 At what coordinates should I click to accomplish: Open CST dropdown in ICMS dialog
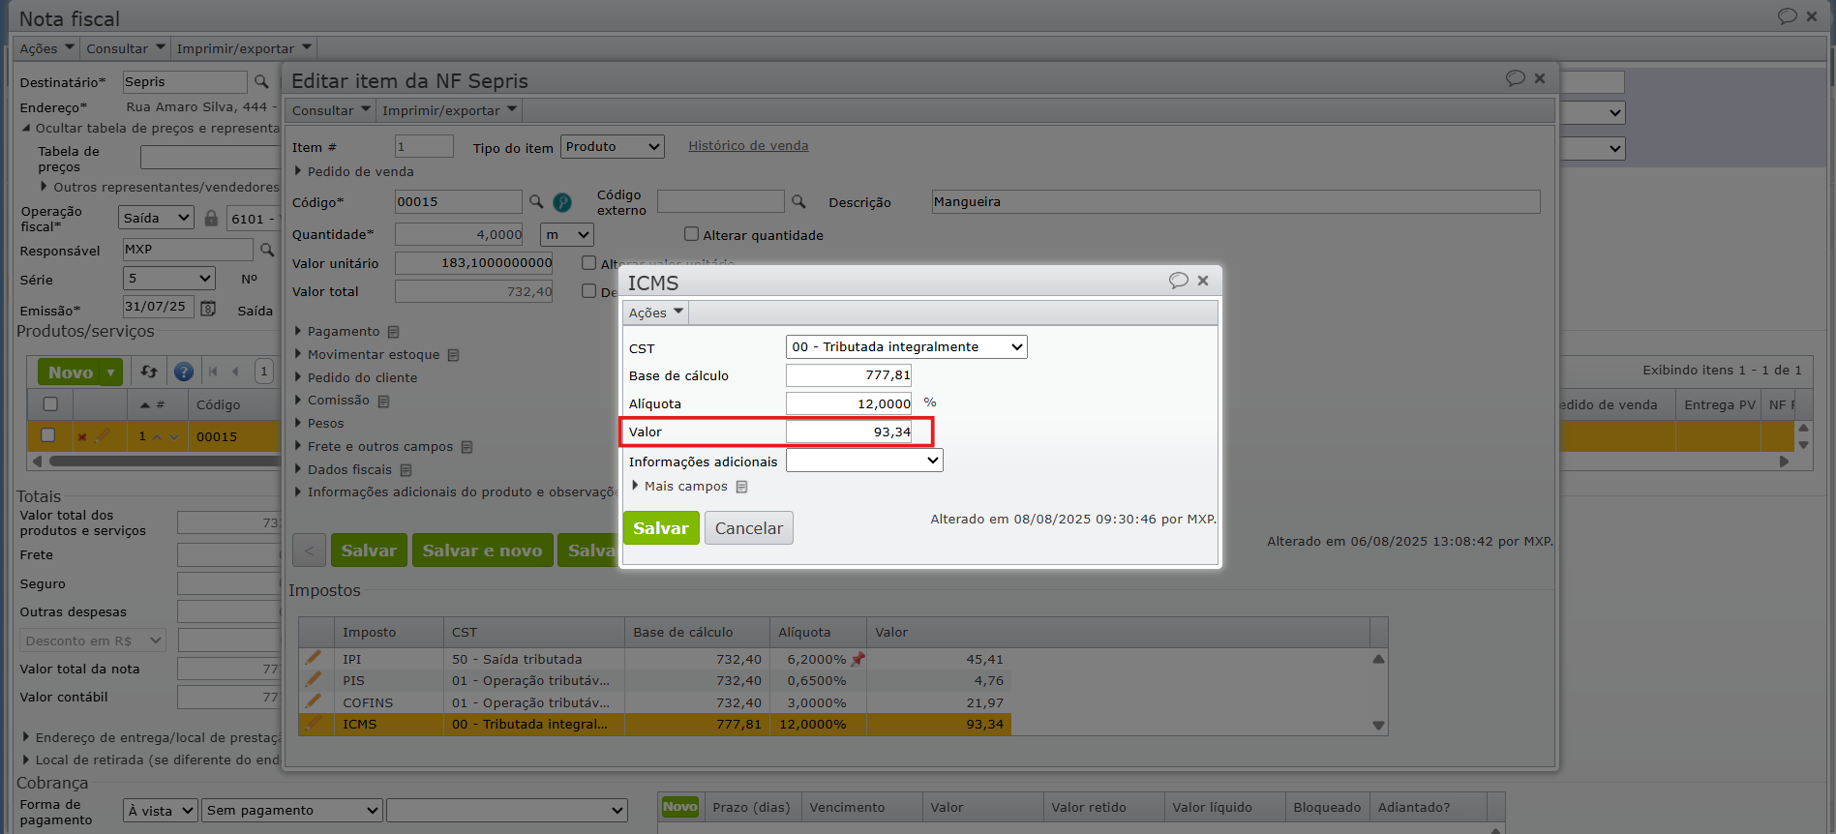906,346
